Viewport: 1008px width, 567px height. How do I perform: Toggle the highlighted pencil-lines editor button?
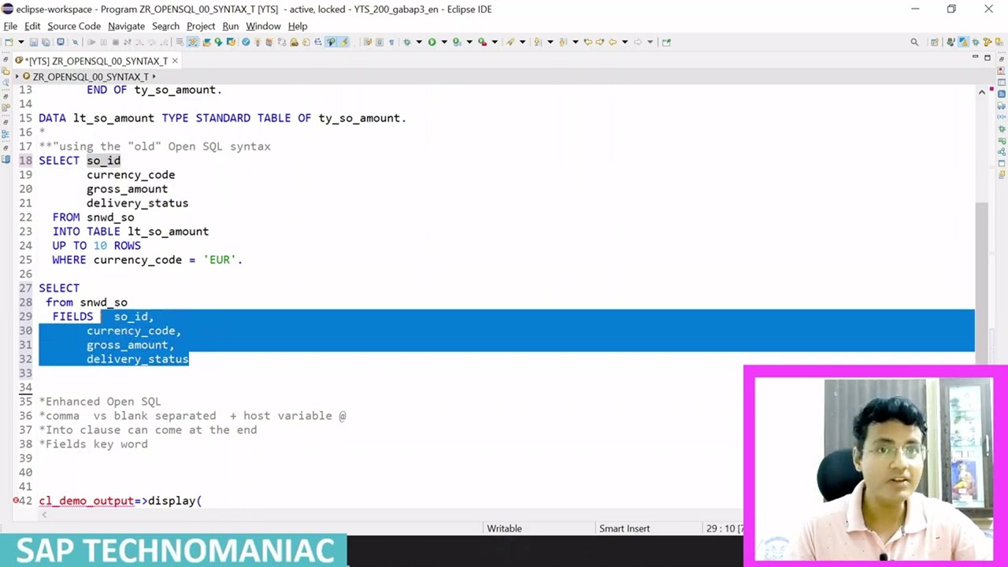pyautogui.click(x=192, y=42)
